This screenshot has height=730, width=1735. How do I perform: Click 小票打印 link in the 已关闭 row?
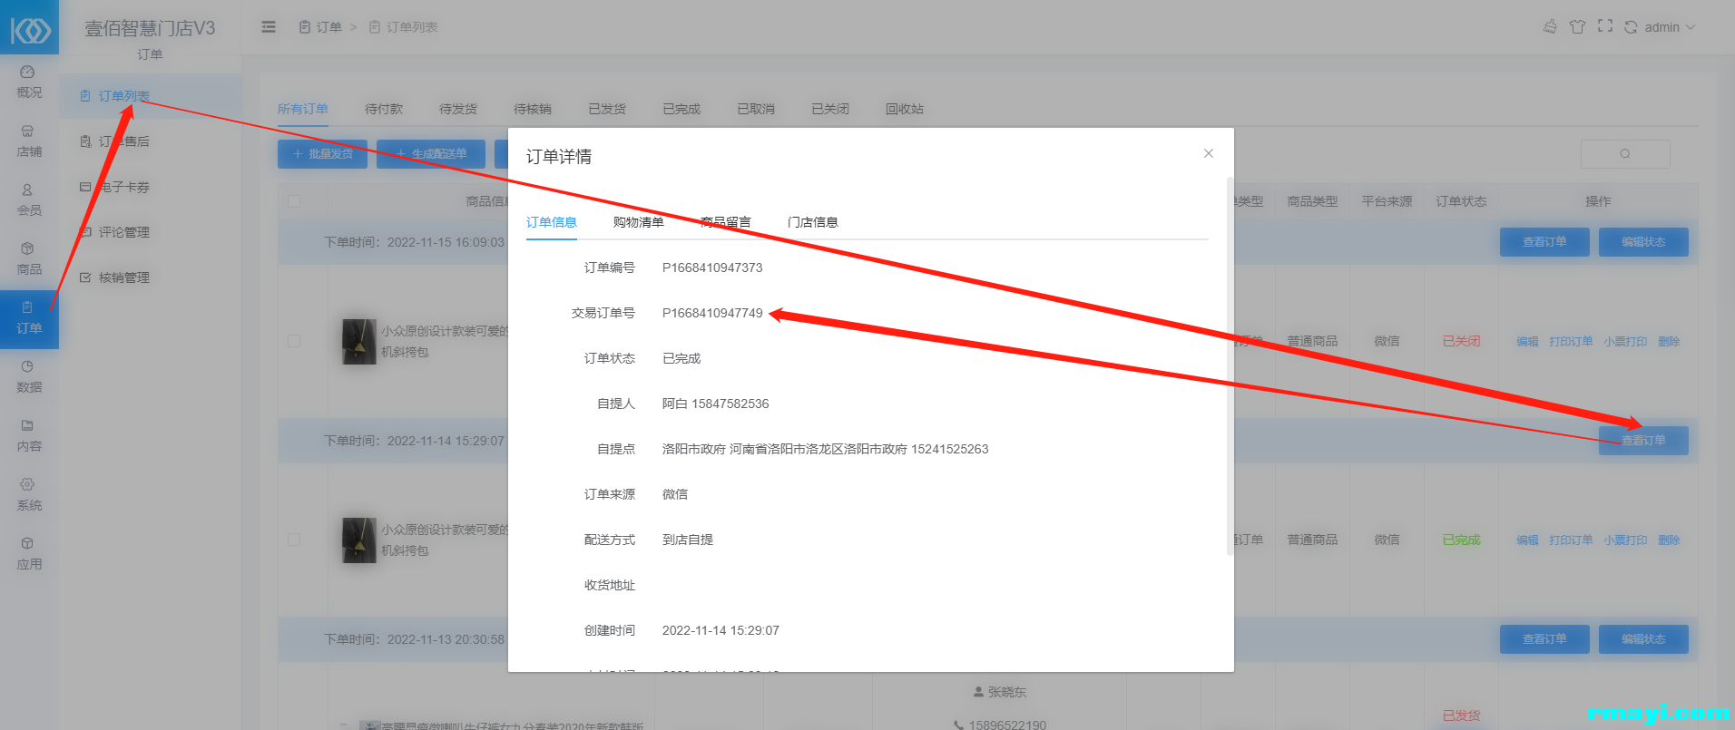click(1625, 342)
